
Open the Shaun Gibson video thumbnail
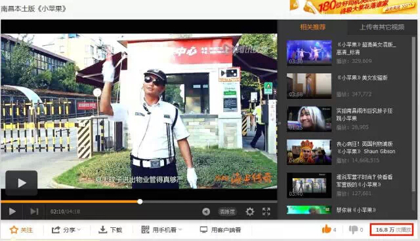(x=309, y=152)
